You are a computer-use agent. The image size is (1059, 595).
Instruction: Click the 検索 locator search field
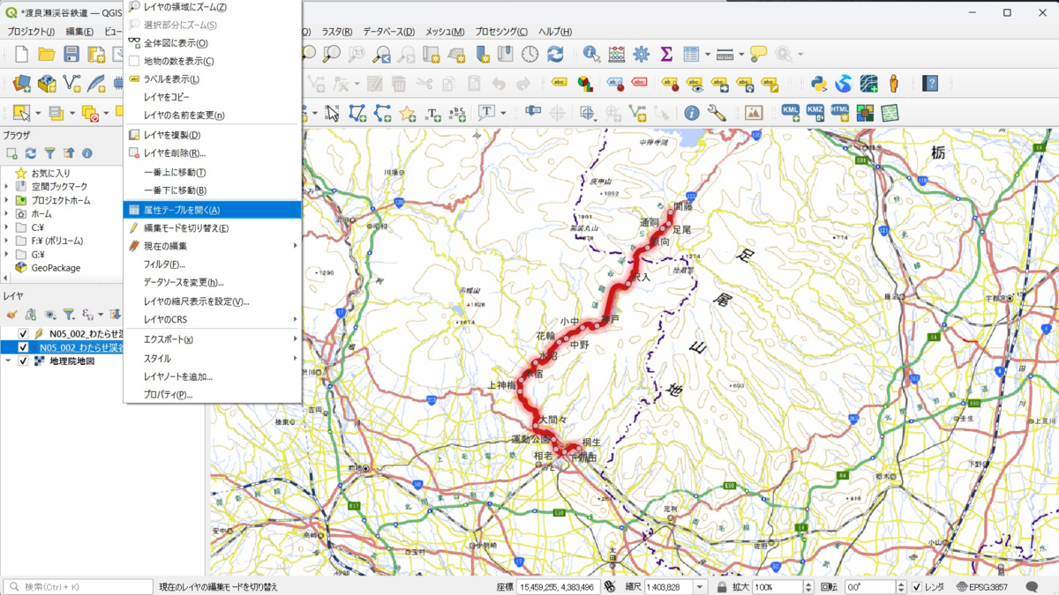[78, 587]
